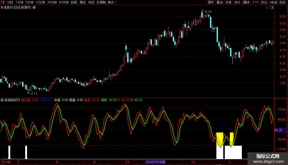
Task: Select the 1分钟 period
Action: 19,2
